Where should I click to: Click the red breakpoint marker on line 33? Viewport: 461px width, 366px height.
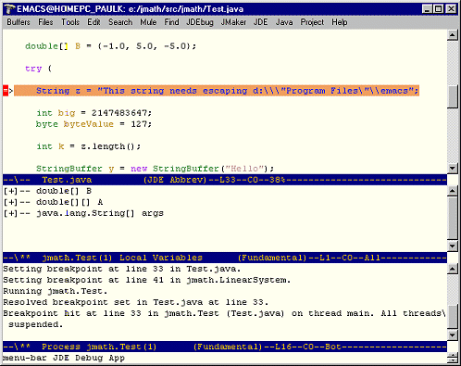pos(6,91)
